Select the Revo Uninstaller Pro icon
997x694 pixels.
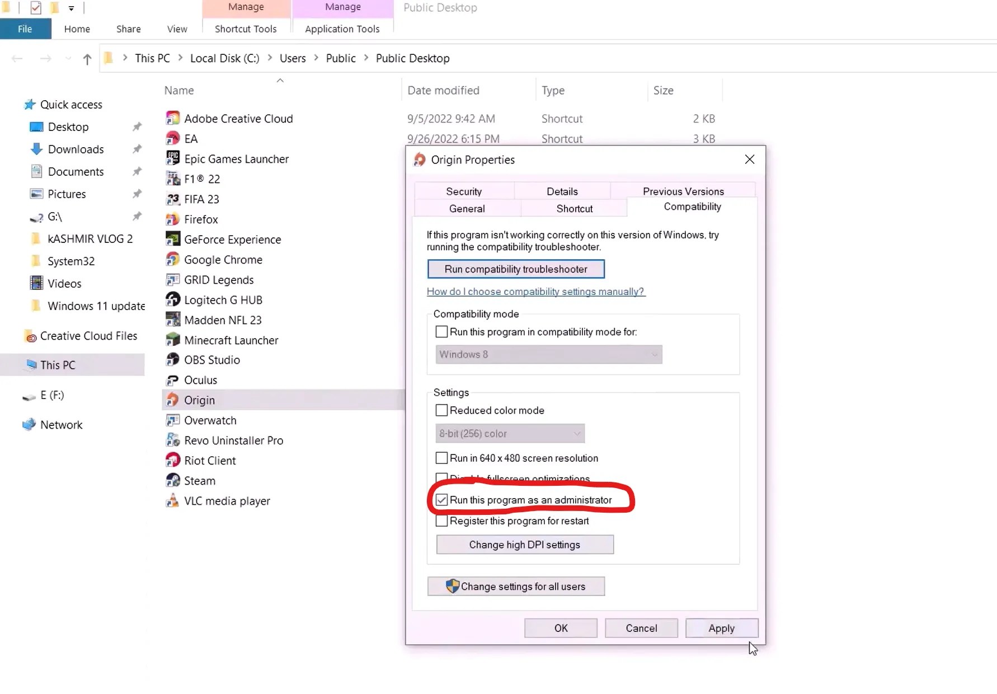(173, 440)
